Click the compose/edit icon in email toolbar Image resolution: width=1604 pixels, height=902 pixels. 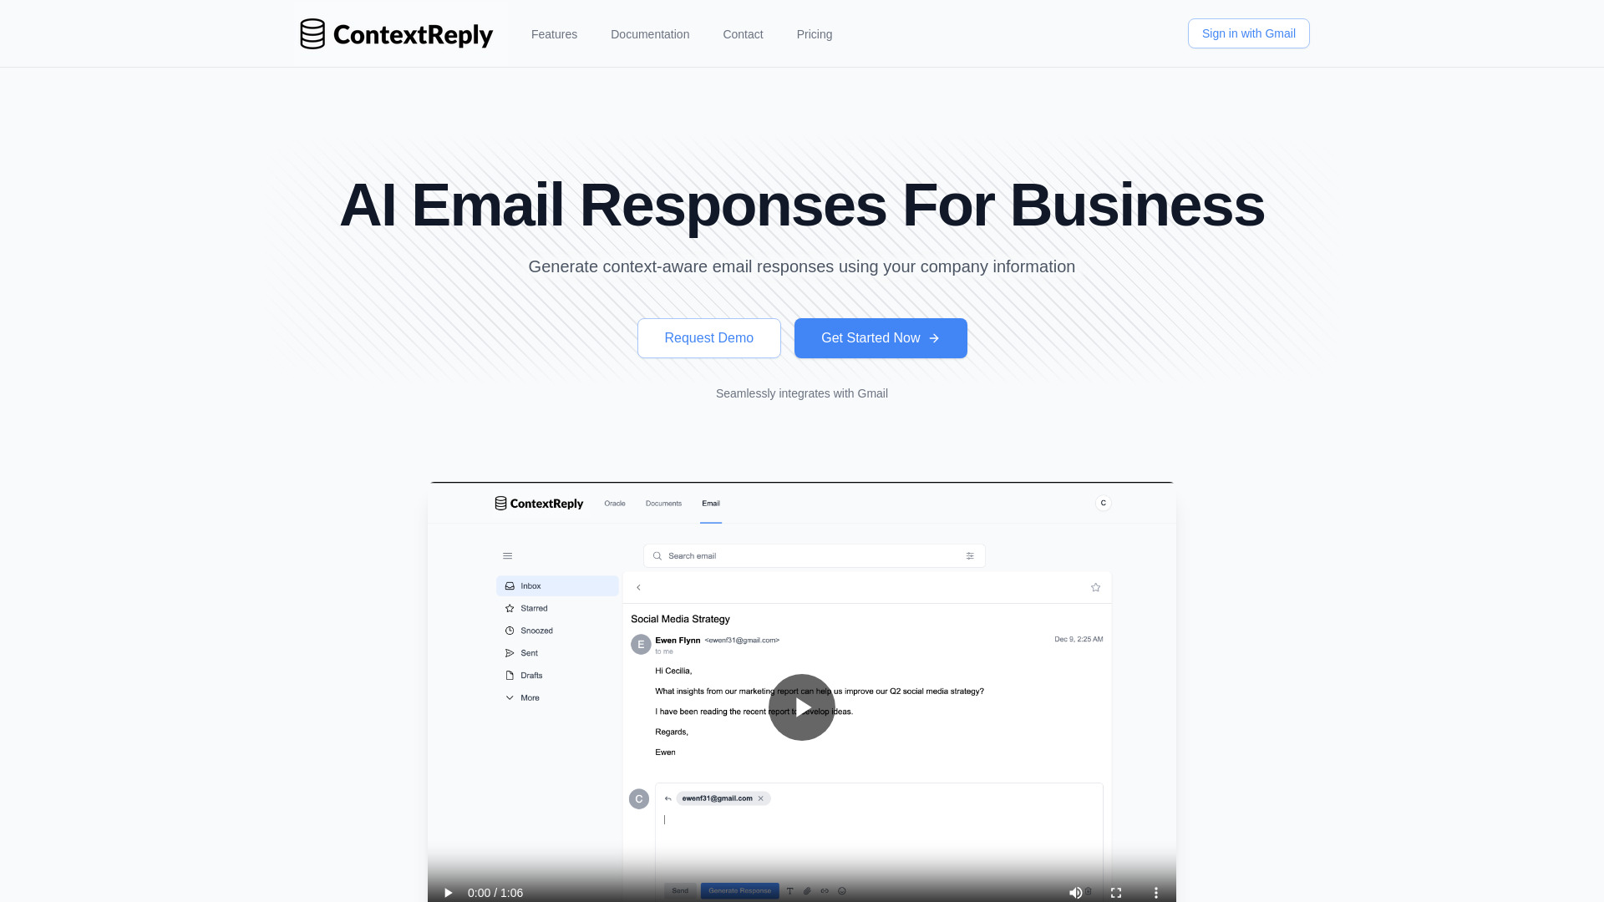click(808, 889)
